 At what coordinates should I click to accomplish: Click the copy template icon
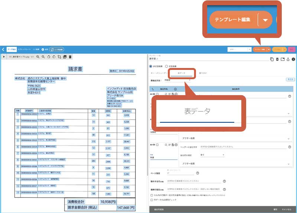(x=272, y=59)
